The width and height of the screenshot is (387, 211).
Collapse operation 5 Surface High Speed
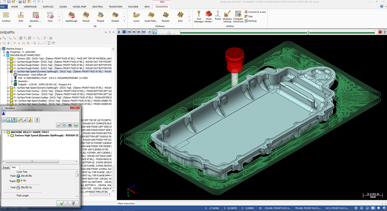(8, 72)
